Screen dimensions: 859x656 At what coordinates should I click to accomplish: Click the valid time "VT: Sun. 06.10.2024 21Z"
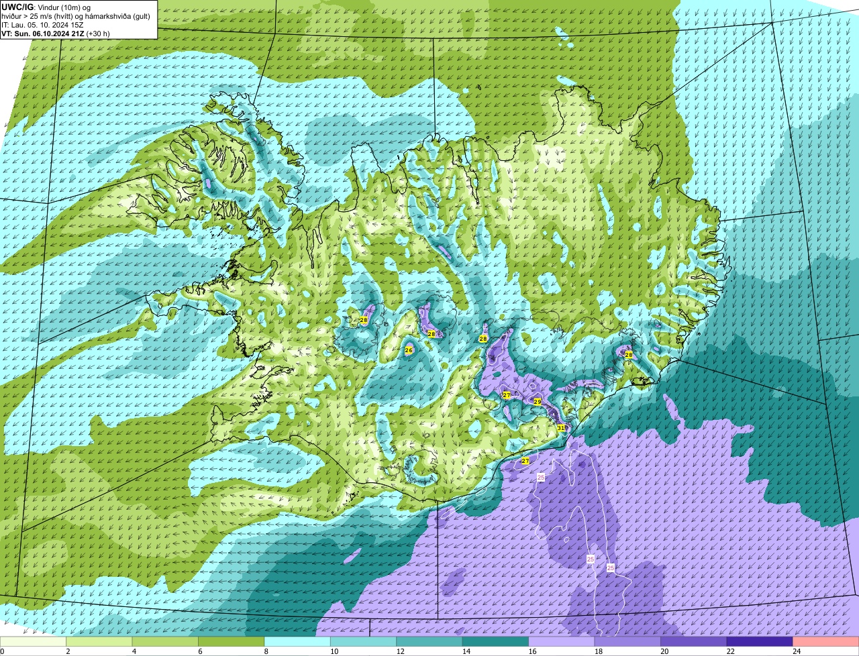coord(42,34)
